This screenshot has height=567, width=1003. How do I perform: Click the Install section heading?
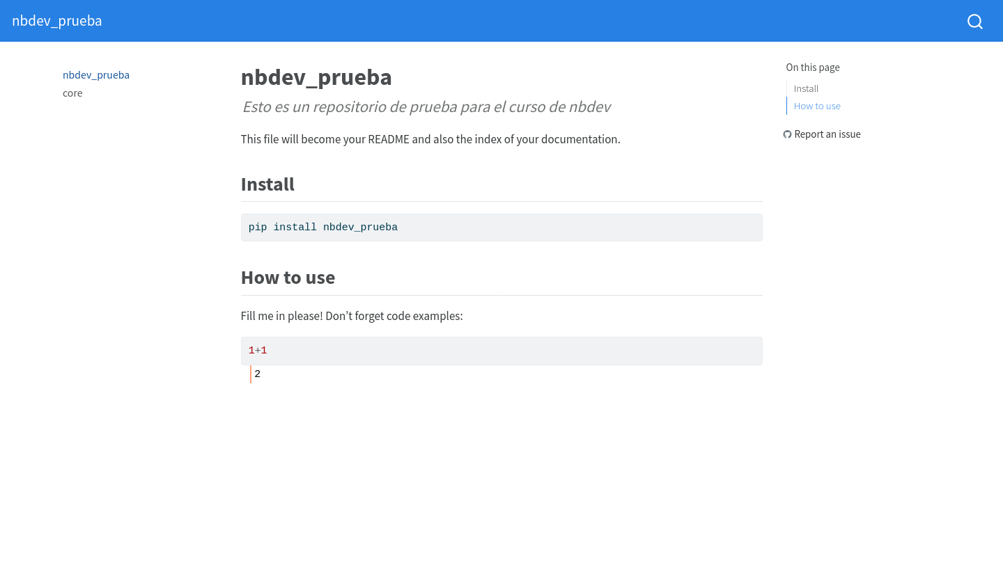pyautogui.click(x=267, y=184)
